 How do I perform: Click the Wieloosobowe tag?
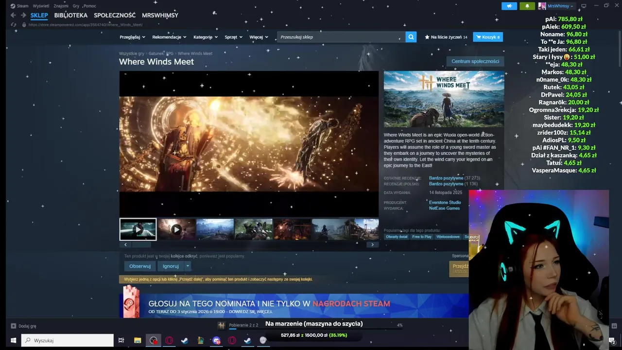(448, 237)
